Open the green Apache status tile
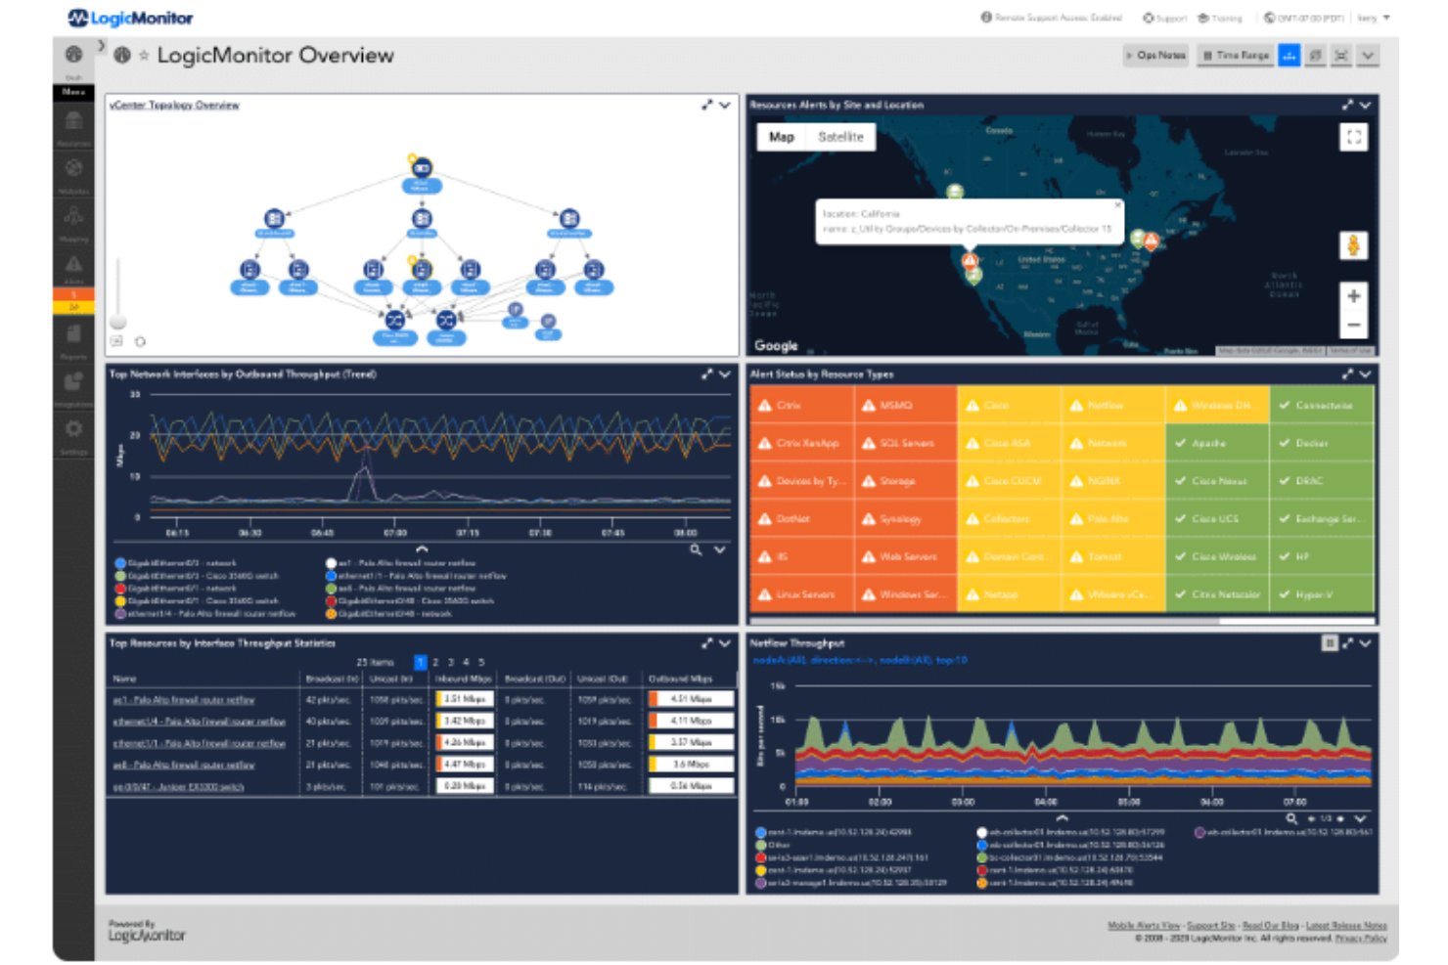The image size is (1448, 965). coord(1217,443)
